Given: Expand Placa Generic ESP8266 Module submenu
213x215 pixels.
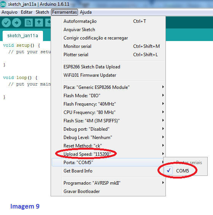Looking at the screenshot, I should (108, 87).
